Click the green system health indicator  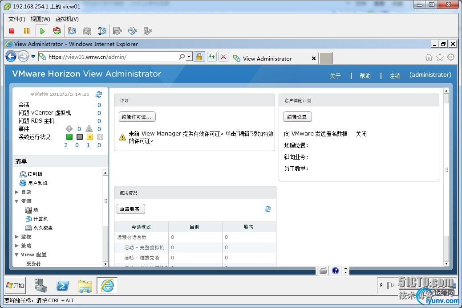[x=69, y=137]
